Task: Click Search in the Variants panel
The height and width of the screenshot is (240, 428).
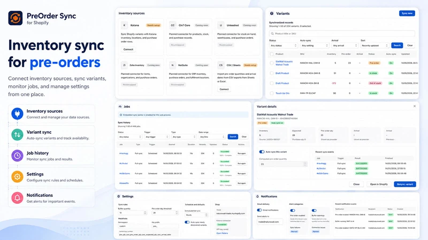Action: [397, 45]
